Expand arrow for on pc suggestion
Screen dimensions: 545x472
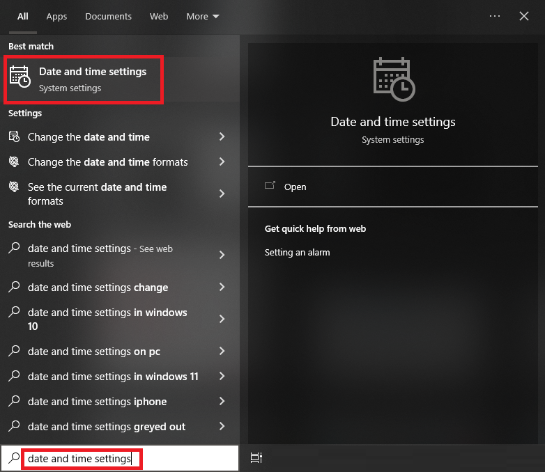point(222,351)
